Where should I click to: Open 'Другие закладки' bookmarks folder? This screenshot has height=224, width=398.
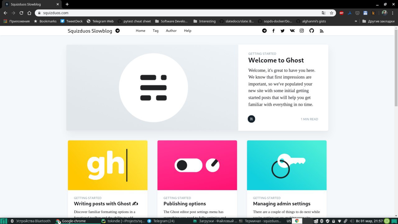[x=378, y=21]
